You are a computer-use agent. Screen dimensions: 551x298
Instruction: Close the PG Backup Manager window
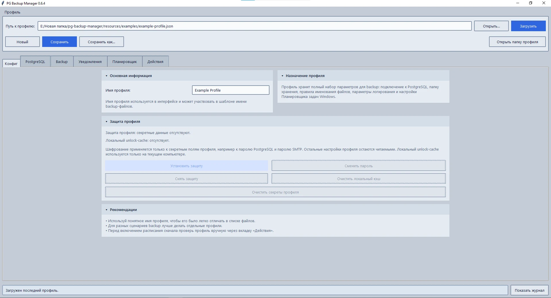pos(544,3)
